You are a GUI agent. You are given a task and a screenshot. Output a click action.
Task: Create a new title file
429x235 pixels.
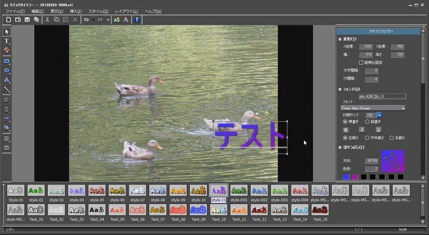click(x=8, y=20)
